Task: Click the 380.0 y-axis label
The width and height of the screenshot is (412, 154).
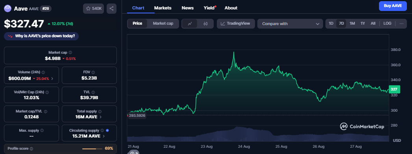Action: [395, 50]
